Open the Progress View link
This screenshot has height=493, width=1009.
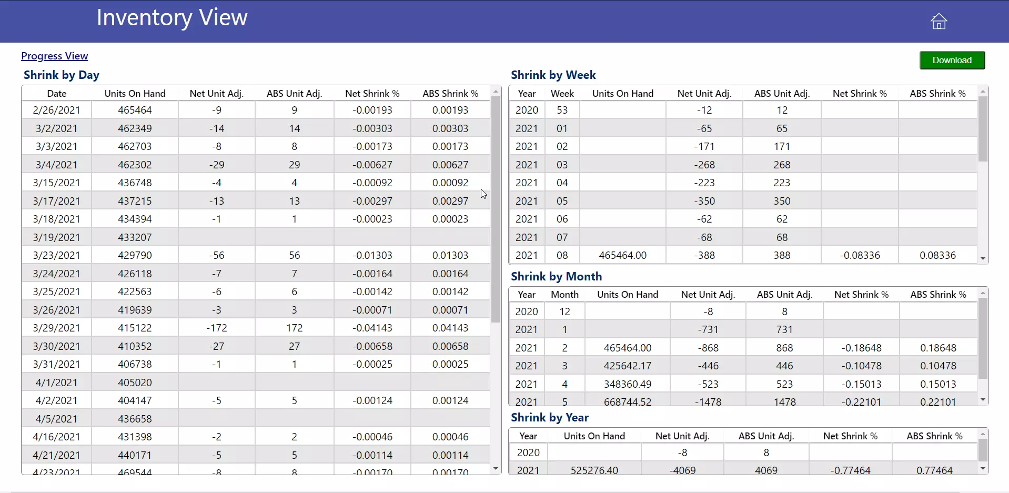click(55, 56)
